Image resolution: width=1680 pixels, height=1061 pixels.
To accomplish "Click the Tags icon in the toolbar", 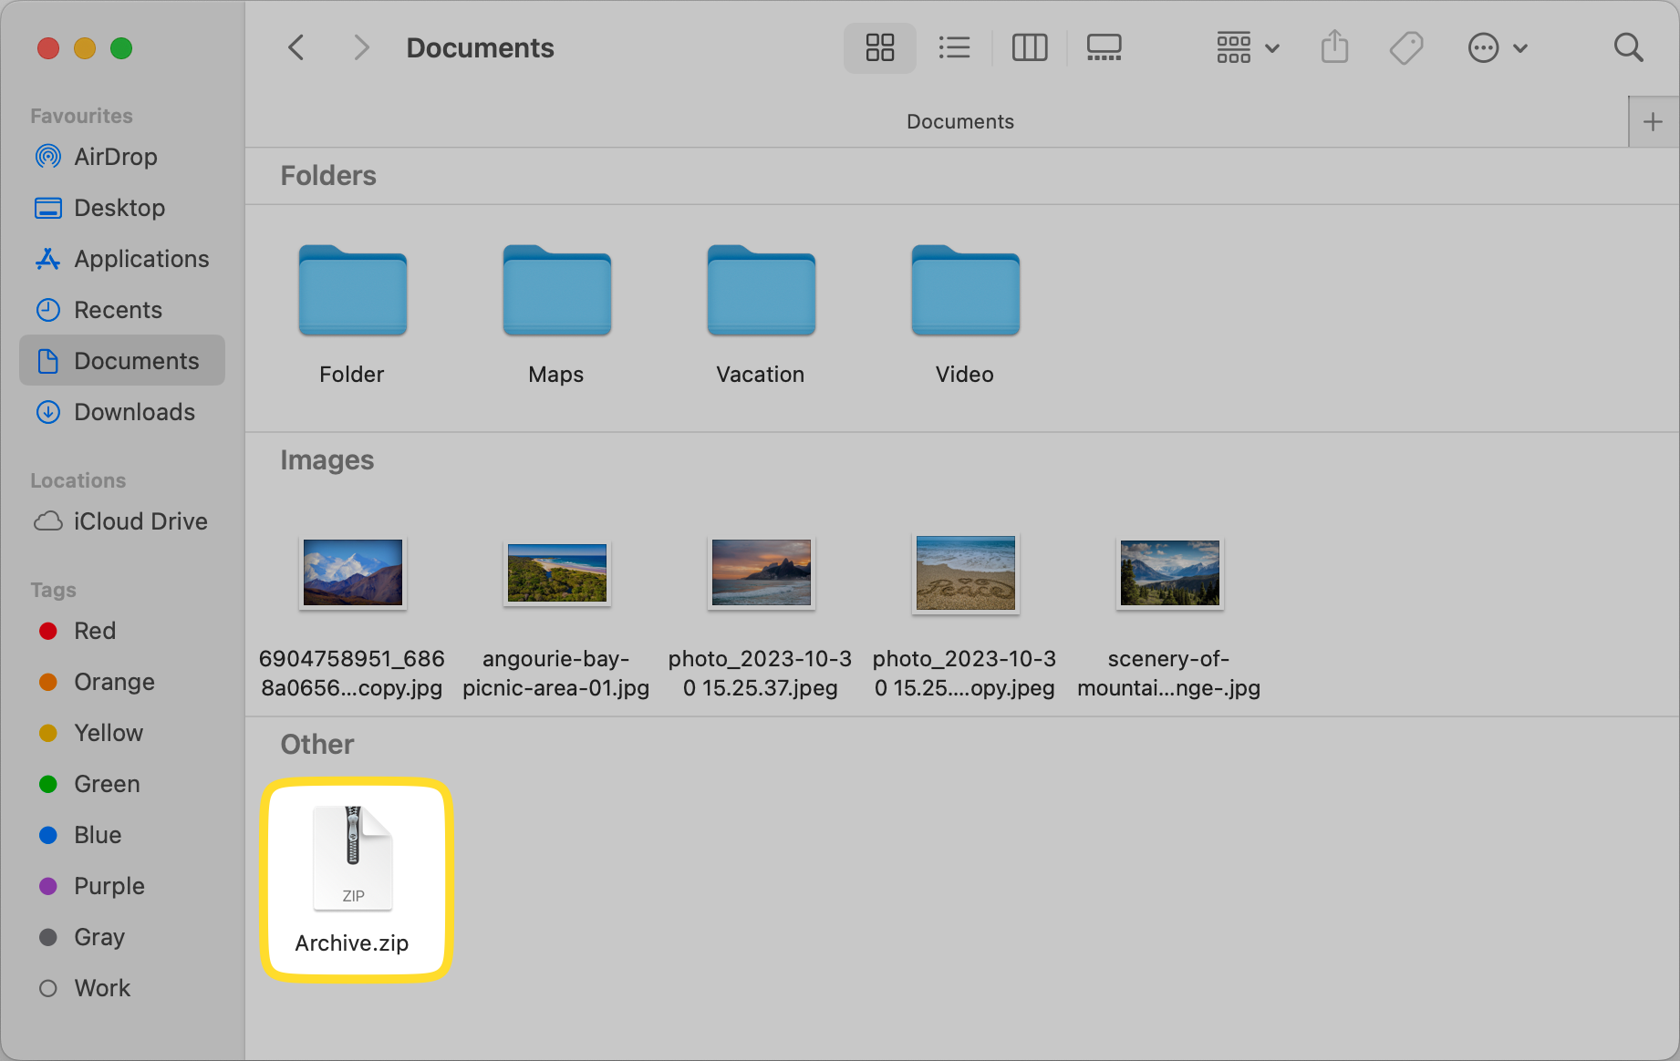I will click(x=1405, y=47).
